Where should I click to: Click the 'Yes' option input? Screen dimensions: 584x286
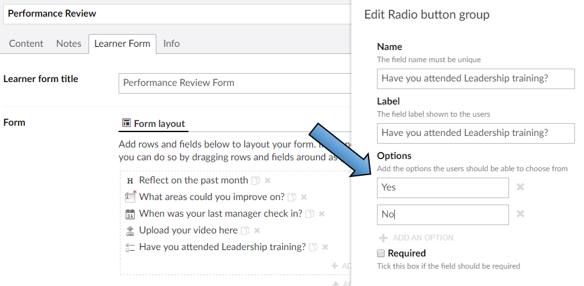(442, 188)
